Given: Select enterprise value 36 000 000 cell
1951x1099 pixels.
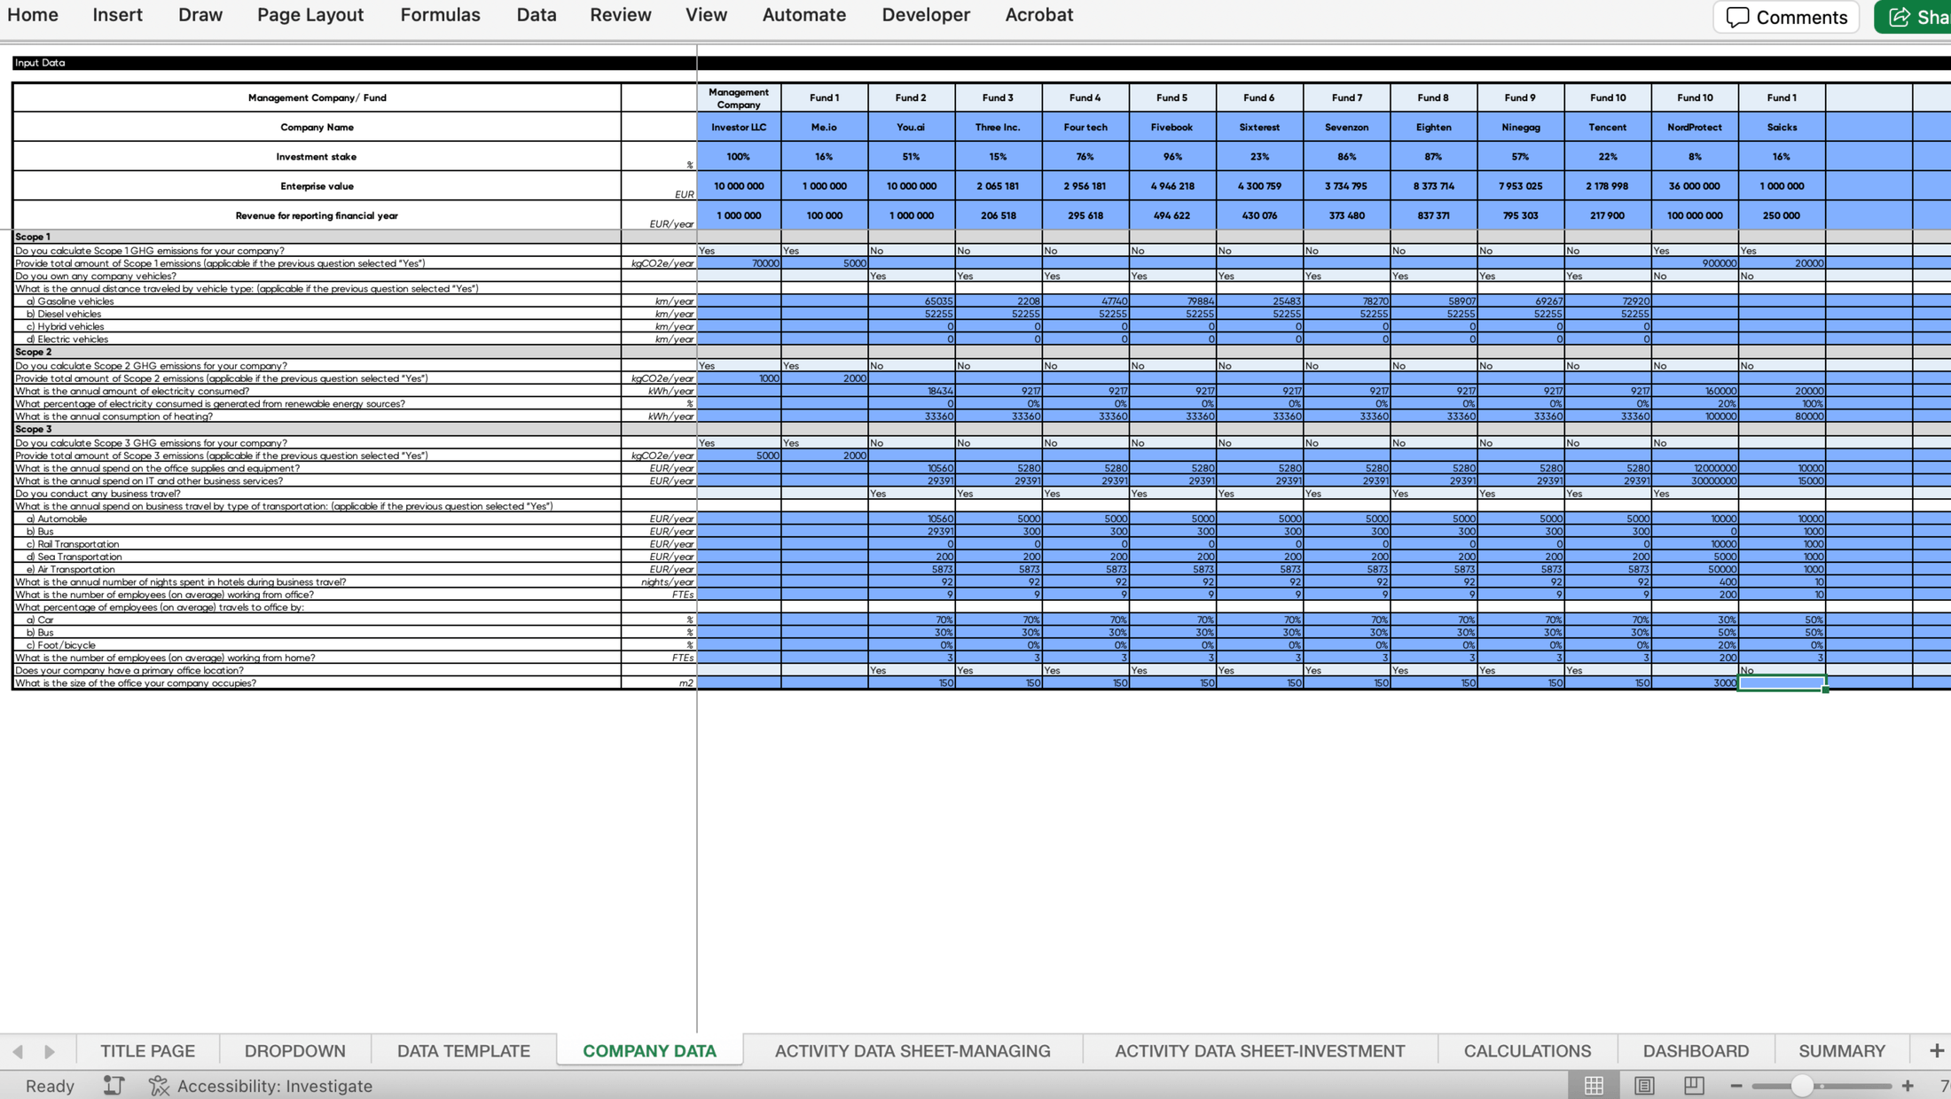Looking at the screenshot, I should coord(1695,185).
